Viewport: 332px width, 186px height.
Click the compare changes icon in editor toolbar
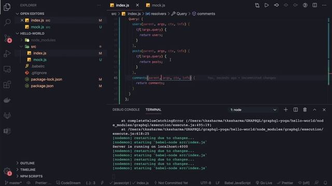257,5
